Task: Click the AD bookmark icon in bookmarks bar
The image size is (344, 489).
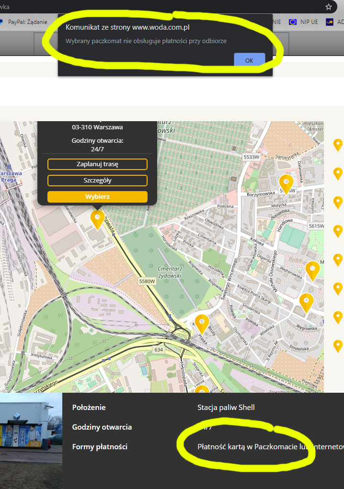Action: (x=329, y=22)
